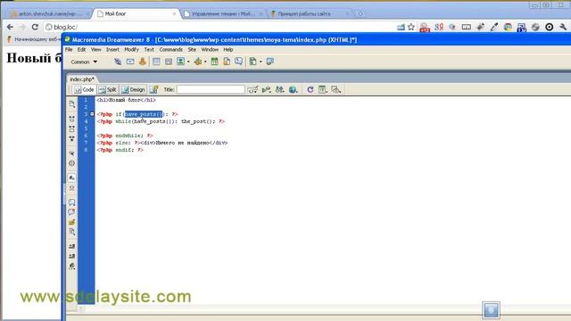Switch to Chrome tab 'Управление темами'
Image resolution: width=571 pixels, height=321 pixels.
223,14
